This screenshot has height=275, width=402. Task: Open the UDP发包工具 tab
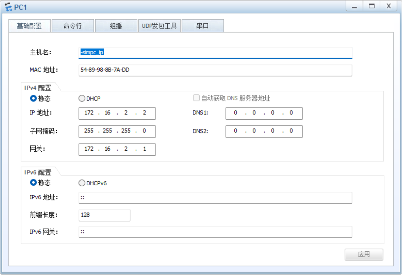[159, 26]
